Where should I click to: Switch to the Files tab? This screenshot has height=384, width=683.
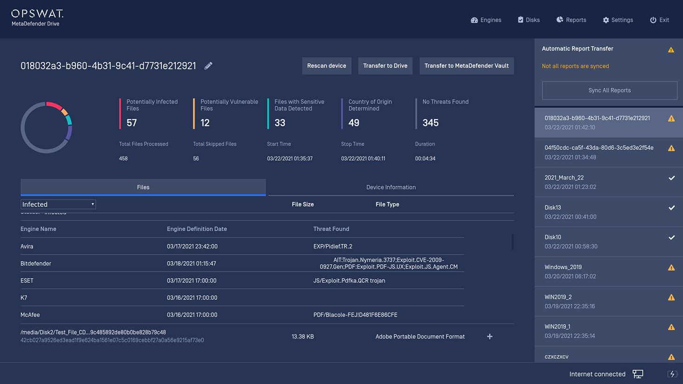pyautogui.click(x=143, y=187)
